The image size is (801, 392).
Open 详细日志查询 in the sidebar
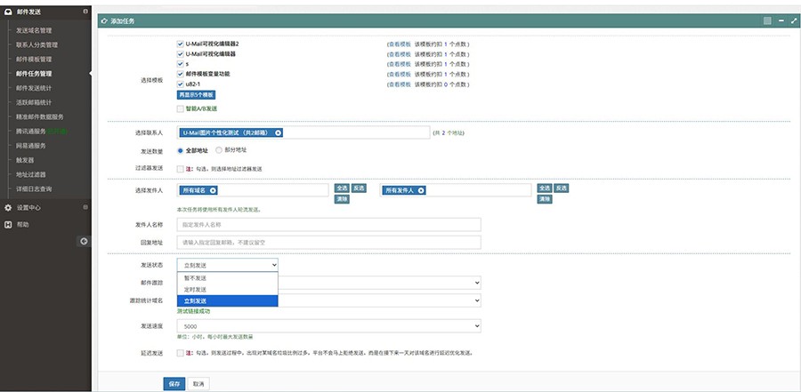[x=34, y=188]
